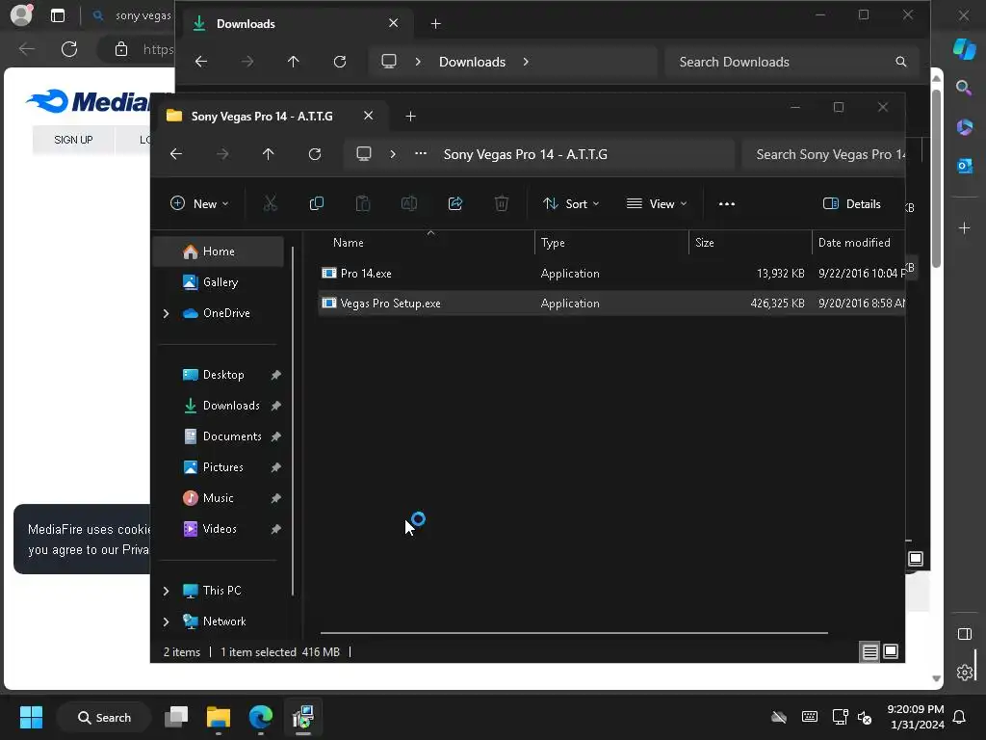986x740 pixels.
Task: Click the horizontal scrollbar in file list
Action: coord(574,633)
